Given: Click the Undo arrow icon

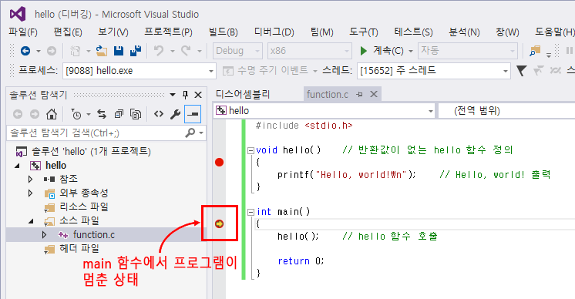Looking at the screenshot, I should click(x=159, y=51).
